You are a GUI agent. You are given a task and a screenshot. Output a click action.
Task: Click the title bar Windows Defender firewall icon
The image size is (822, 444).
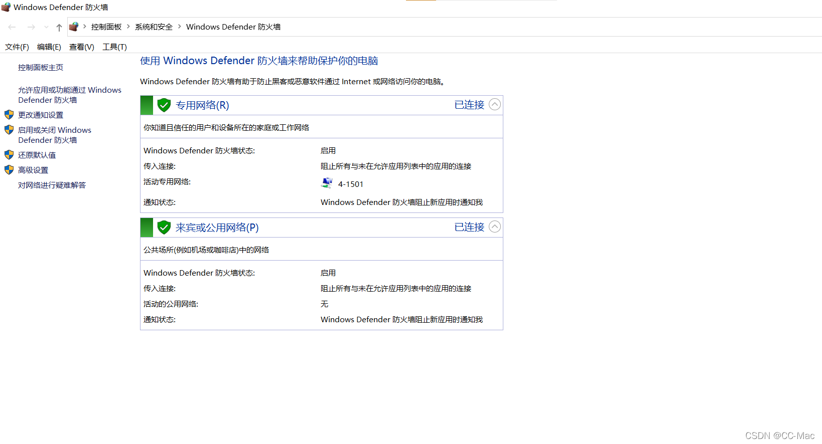tap(6, 7)
